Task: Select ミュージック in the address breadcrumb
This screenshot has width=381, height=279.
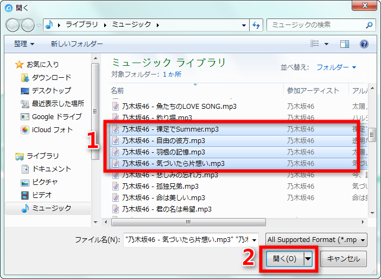Action: point(131,24)
